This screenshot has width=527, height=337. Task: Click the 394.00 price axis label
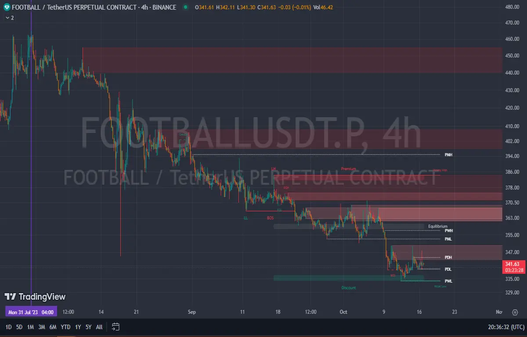click(x=513, y=156)
